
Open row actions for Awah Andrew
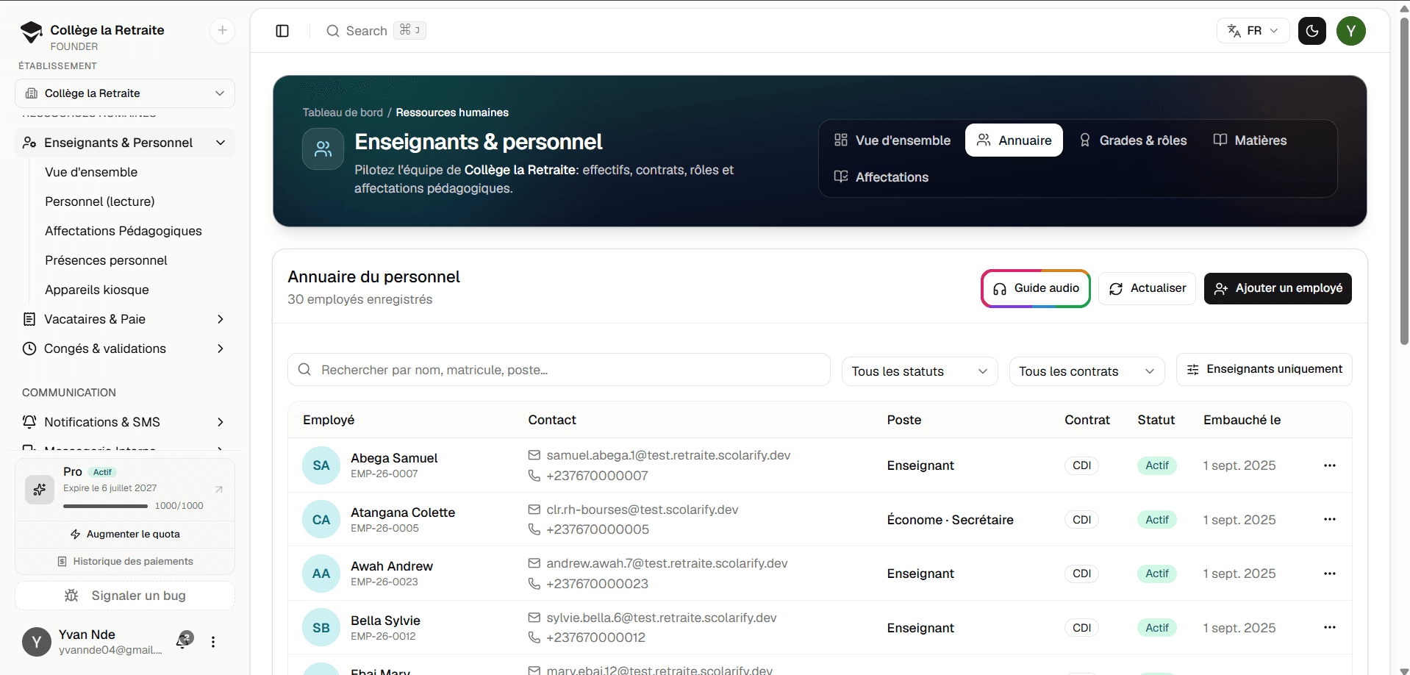click(1329, 574)
